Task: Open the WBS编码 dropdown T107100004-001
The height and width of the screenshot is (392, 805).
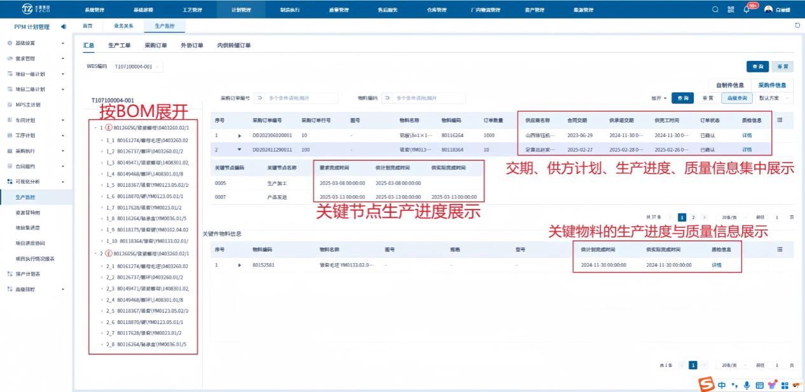Action: (137, 66)
